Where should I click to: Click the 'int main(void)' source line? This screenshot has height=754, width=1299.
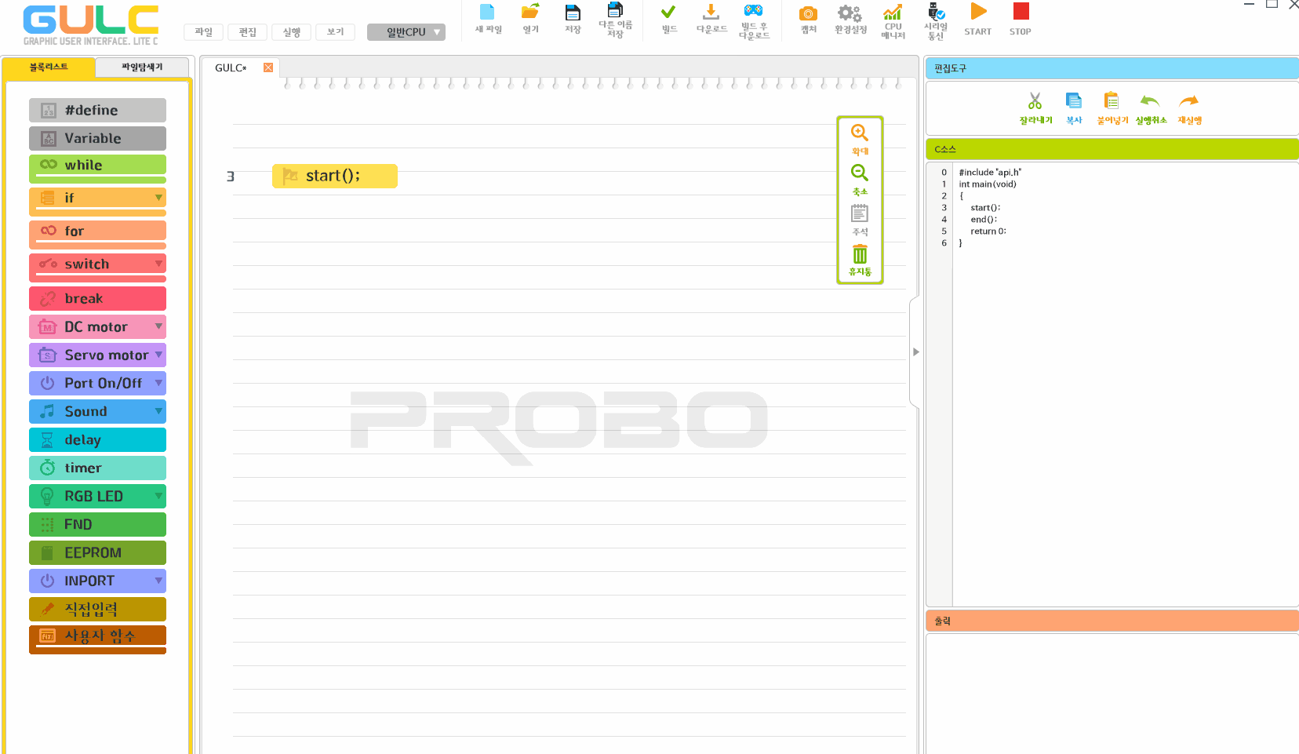click(988, 184)
